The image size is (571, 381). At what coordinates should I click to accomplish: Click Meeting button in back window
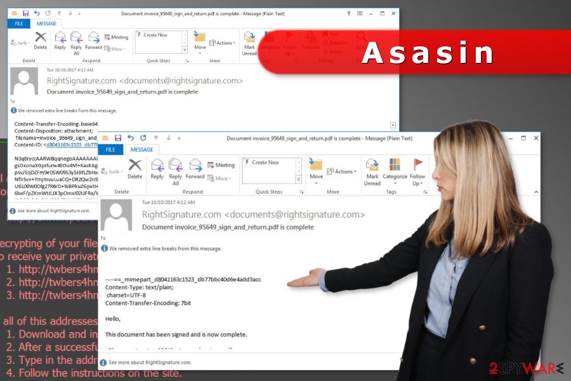tap(117, 37)
